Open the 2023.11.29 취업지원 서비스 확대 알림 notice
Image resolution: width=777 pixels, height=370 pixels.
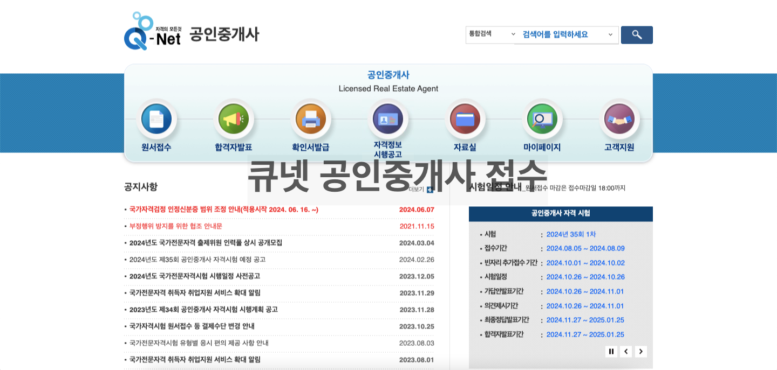(194, 293)
